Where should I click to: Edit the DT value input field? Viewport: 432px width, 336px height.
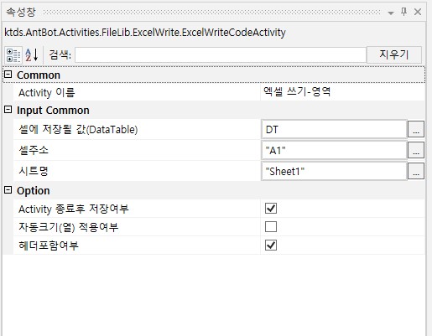pyautogui.click(x=334, y=129)
